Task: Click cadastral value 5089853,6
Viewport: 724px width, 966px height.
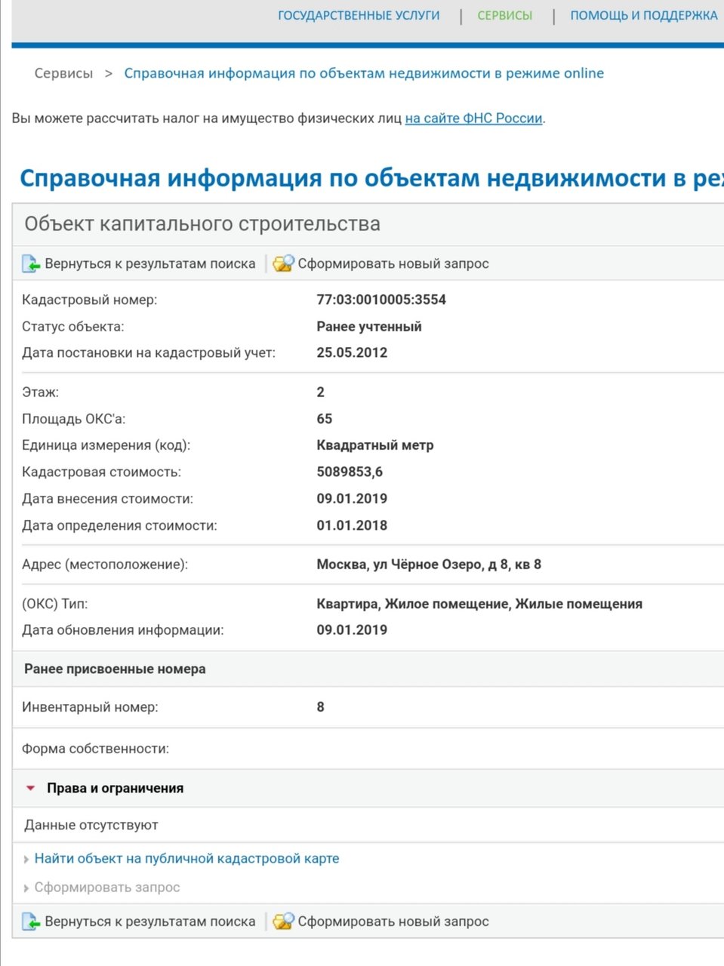Action: pyautogui.click(x=350, y=472)
